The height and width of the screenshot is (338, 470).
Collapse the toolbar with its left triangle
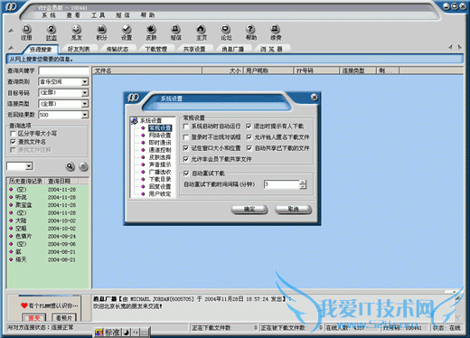[x=11, y=31]
